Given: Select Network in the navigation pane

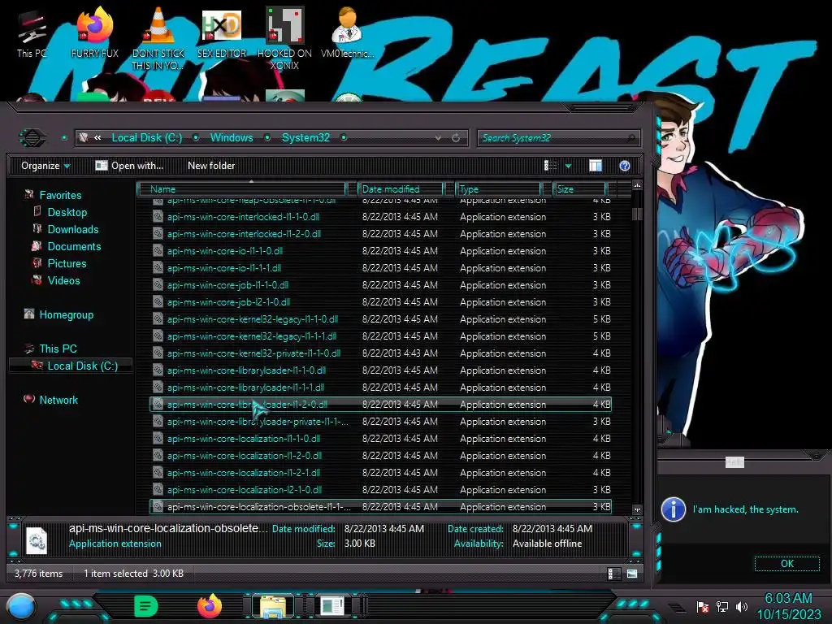Looking at the screenshot, I should (58, 400).
